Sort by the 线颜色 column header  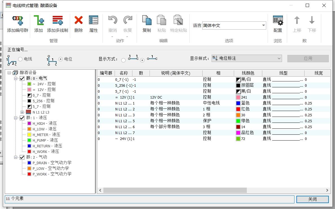click(x=248, y=73)
